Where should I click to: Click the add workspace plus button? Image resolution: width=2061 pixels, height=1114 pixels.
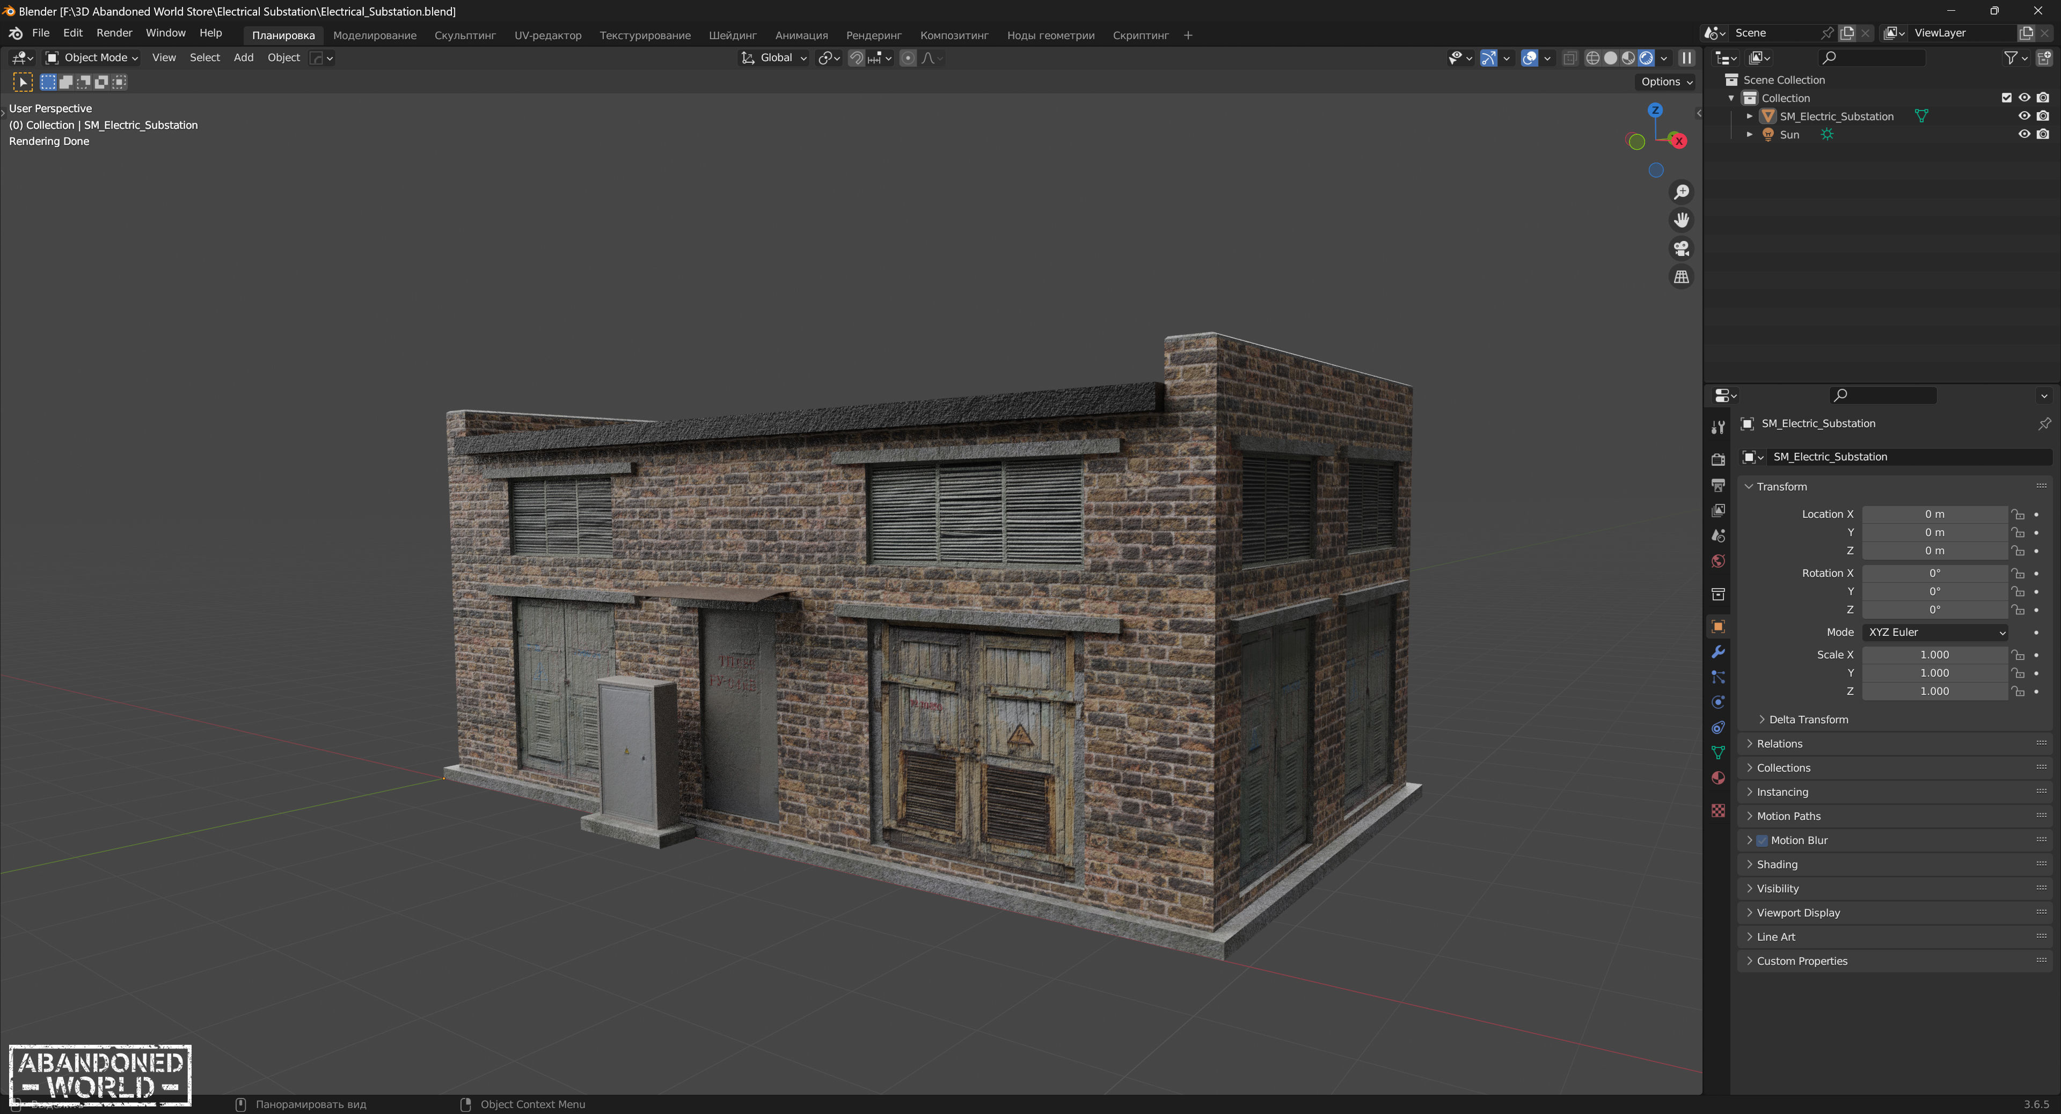pos(1188,35)
